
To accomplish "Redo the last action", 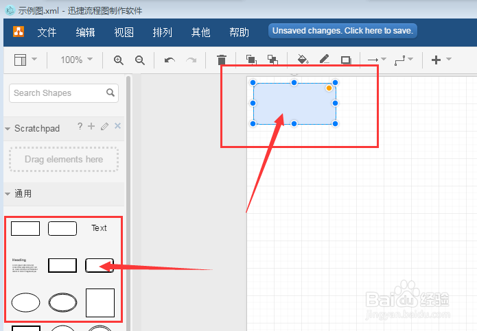I will [191, 60].
